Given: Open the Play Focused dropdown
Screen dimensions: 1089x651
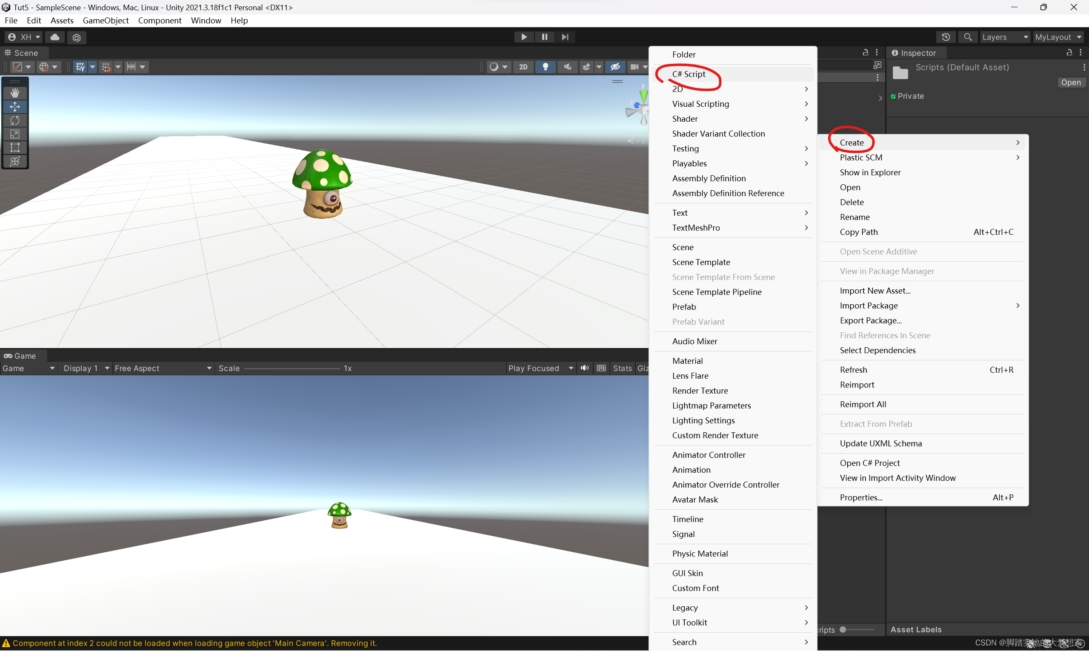Looking at the screenshot, I should pyautogui.click(x=540, y=368).
